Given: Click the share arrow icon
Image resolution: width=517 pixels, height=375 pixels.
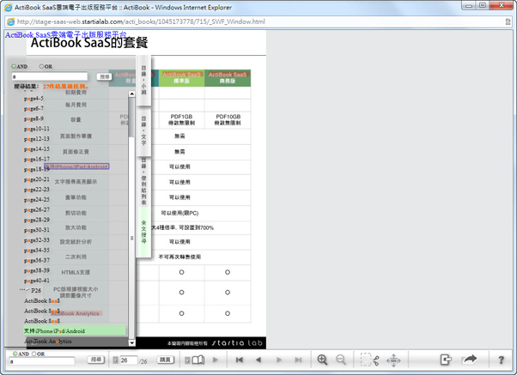Looking at the screenshot, I should [x=469, y=359].
